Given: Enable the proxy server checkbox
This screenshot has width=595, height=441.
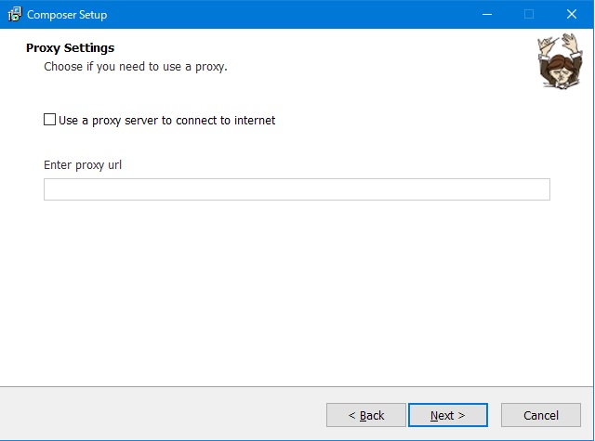Looking at the screenshot, I should pos(50,120).
